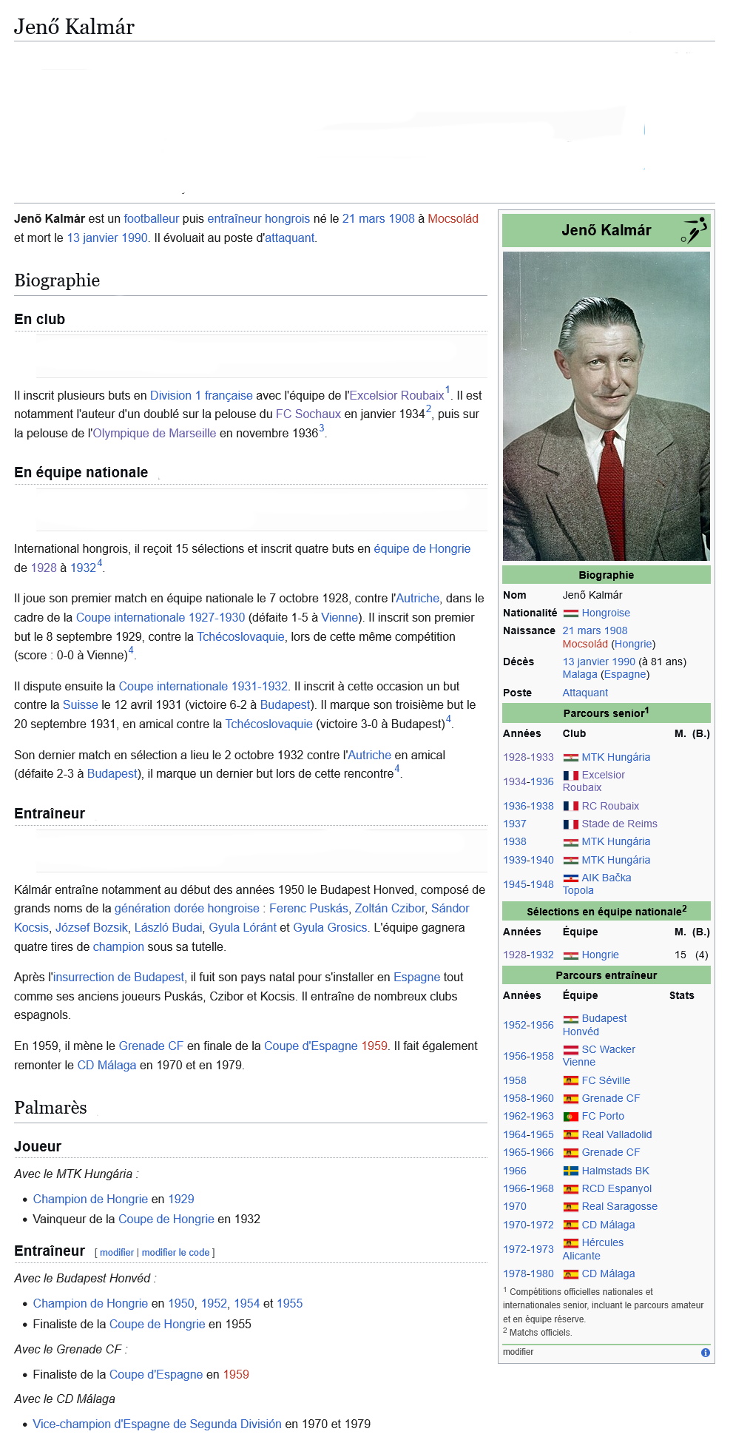Click the Spanish flag beside Hércules Alicante
This screenshot has width=733, height=1440.
click(570, 1242)
